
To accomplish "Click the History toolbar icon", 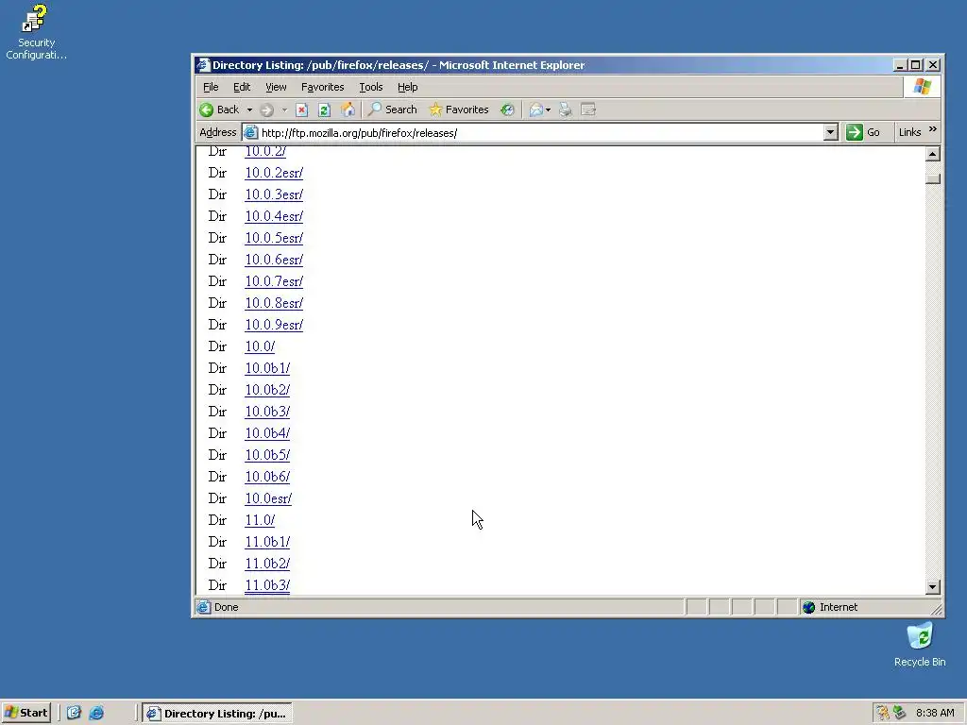I will 507,110.
